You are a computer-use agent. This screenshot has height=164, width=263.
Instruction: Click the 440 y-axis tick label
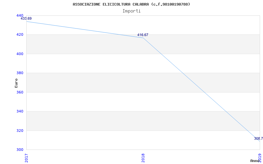20,15
